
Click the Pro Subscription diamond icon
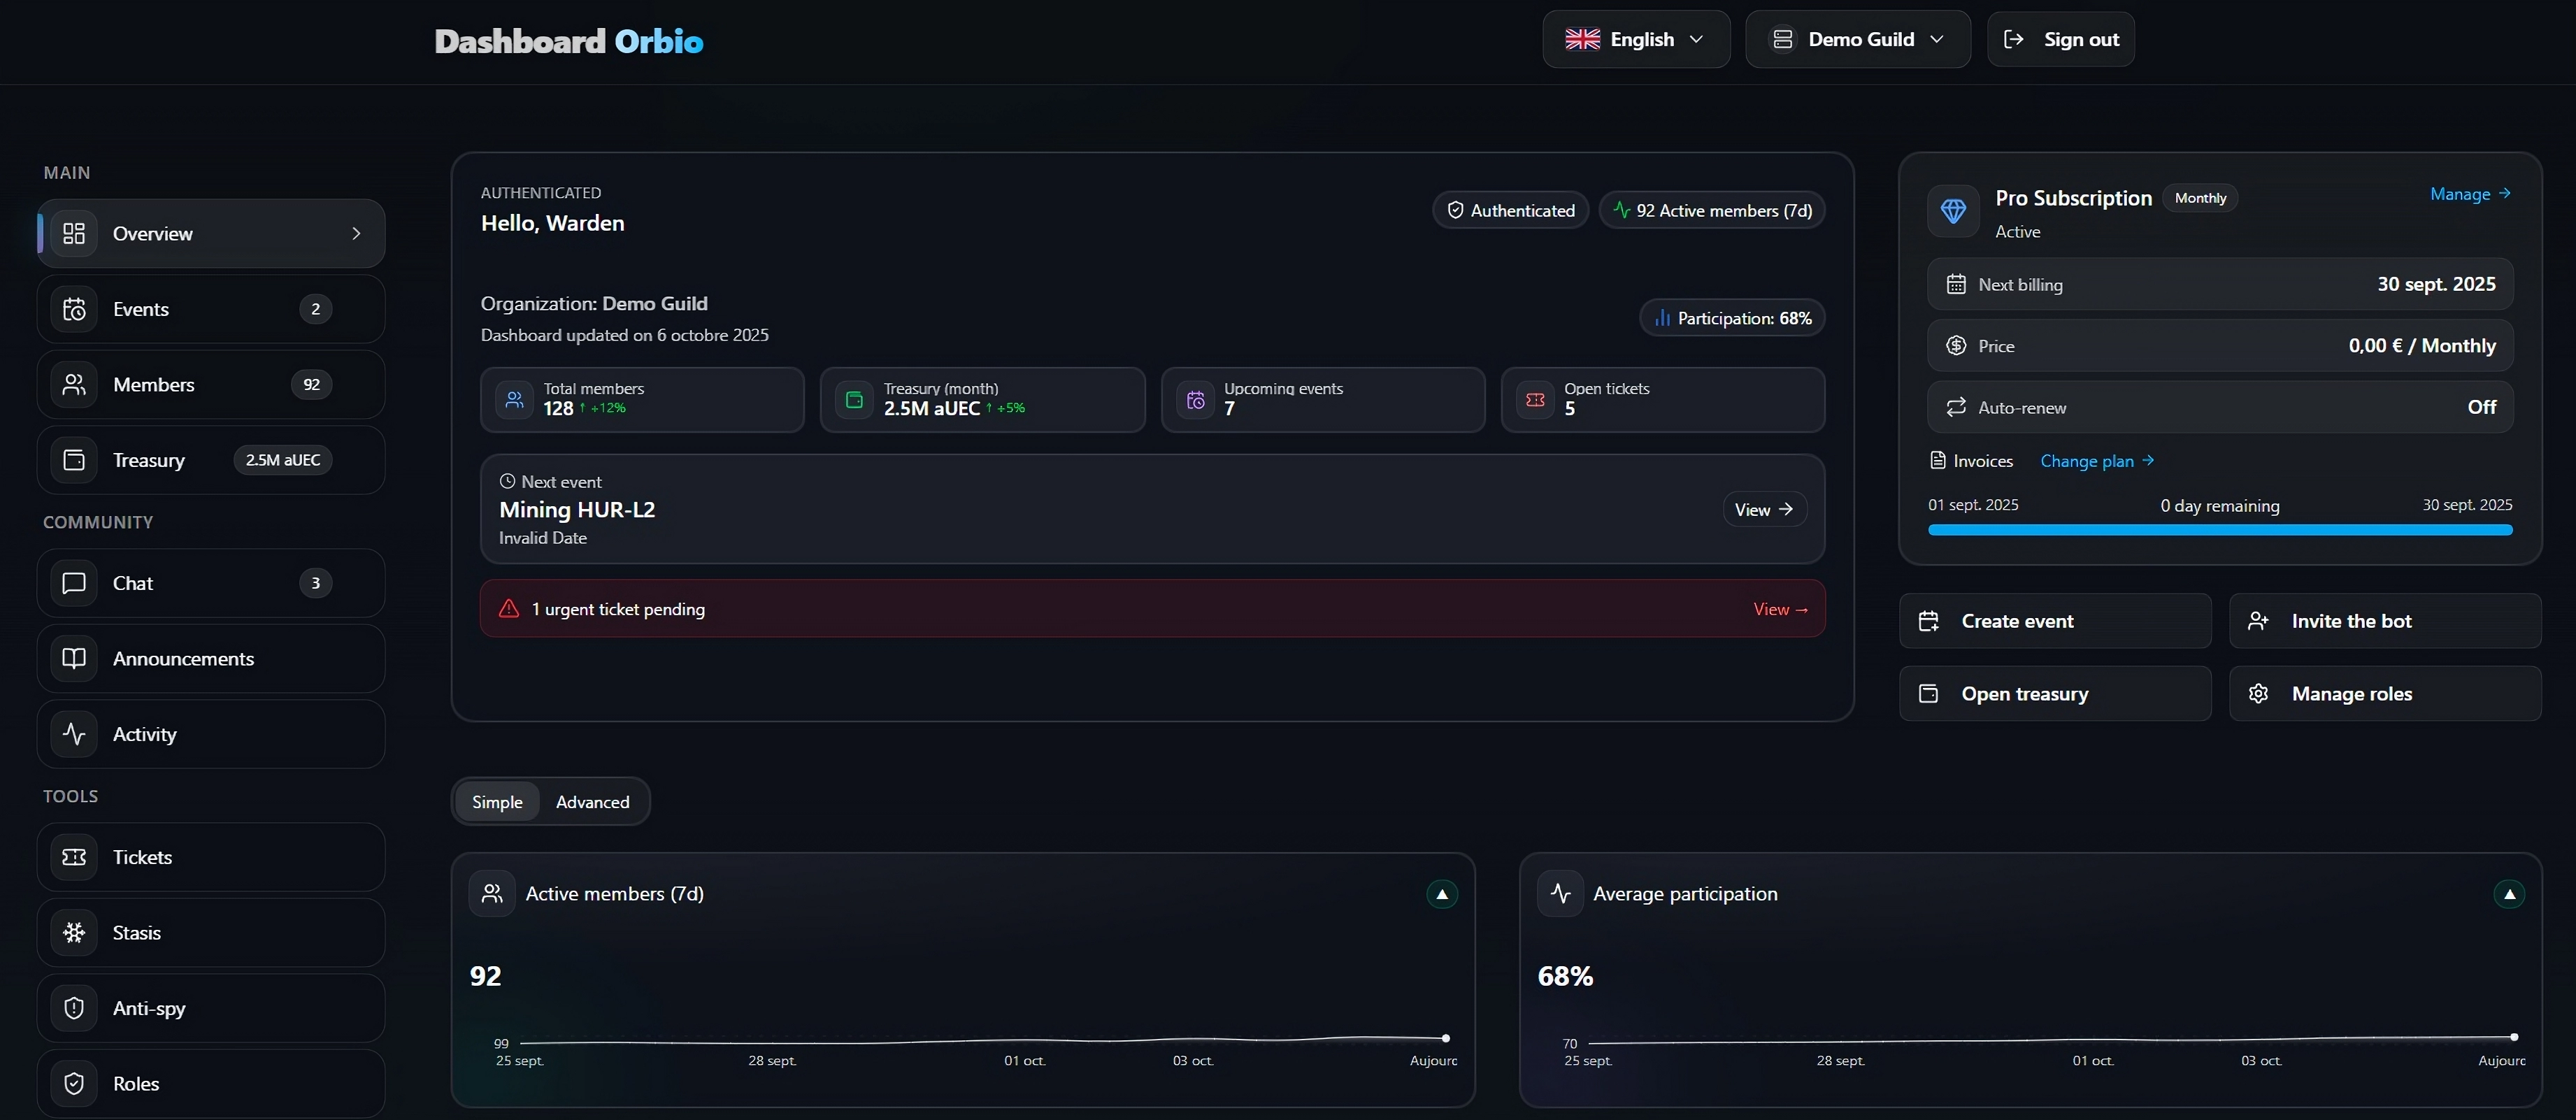1953,211
